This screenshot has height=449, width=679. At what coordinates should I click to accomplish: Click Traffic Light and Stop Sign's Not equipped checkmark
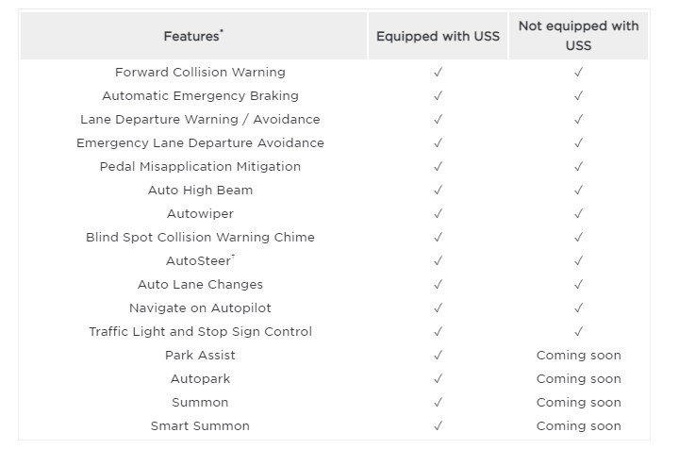(x=578, y=331)
